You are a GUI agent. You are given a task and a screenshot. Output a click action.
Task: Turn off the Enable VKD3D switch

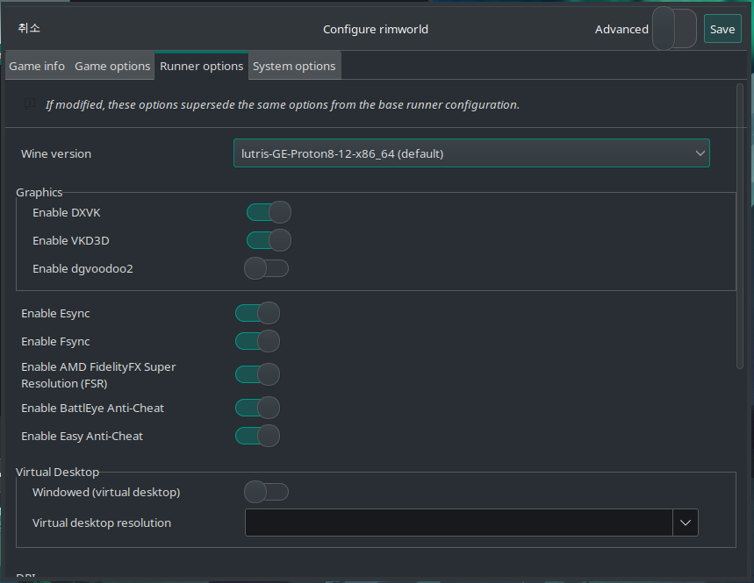269,240
